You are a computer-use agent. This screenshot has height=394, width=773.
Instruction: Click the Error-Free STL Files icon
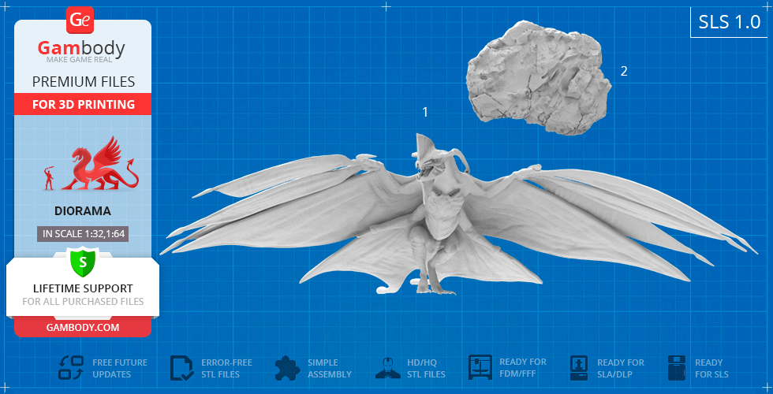pos(182,368)
